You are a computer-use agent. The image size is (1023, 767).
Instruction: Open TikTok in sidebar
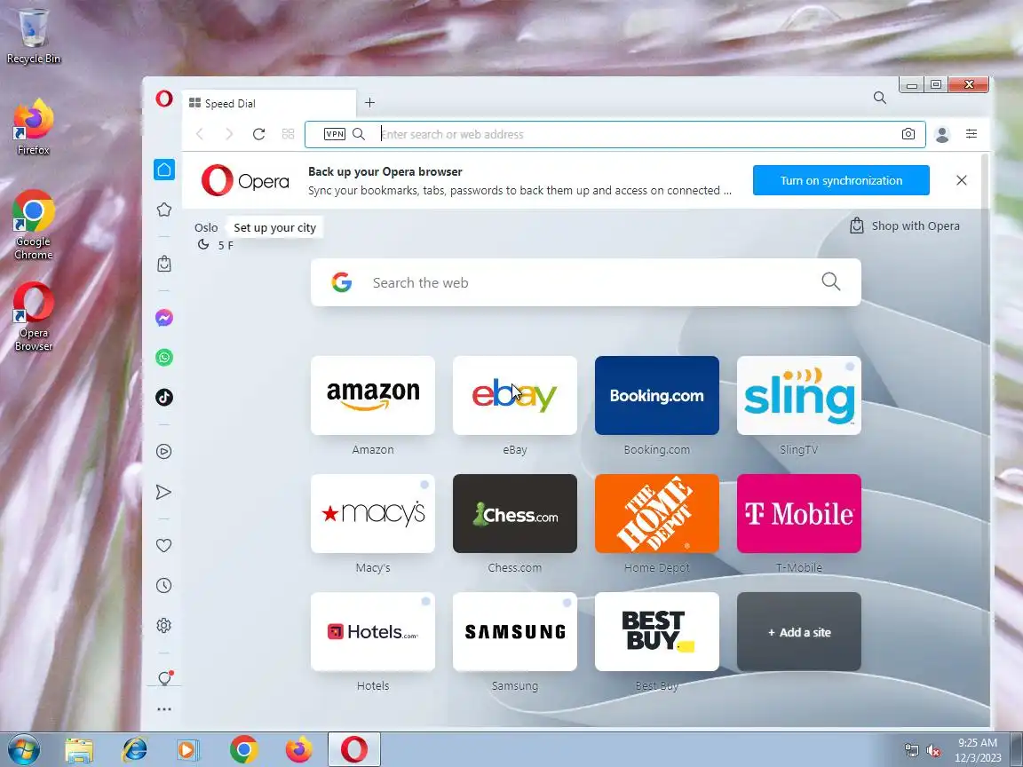(x=164, y=397)
